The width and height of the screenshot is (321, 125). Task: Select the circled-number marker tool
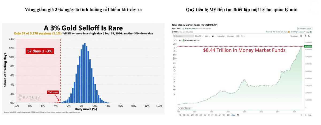coord(174,55)
